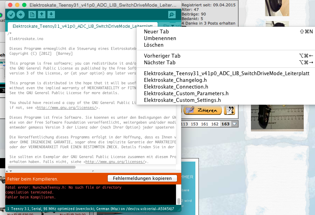Click the 'Beiträge: 90' forum text
The width and height of the screenshot is (315, 215).
point(194,14)
